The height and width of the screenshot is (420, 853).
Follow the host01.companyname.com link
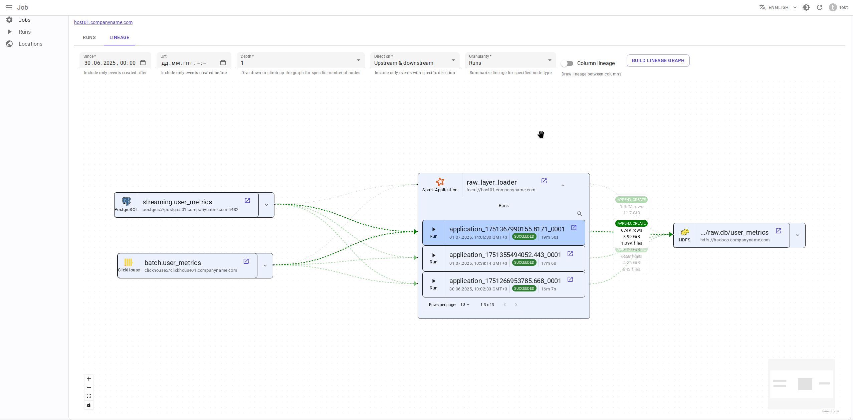click(103, 22)
